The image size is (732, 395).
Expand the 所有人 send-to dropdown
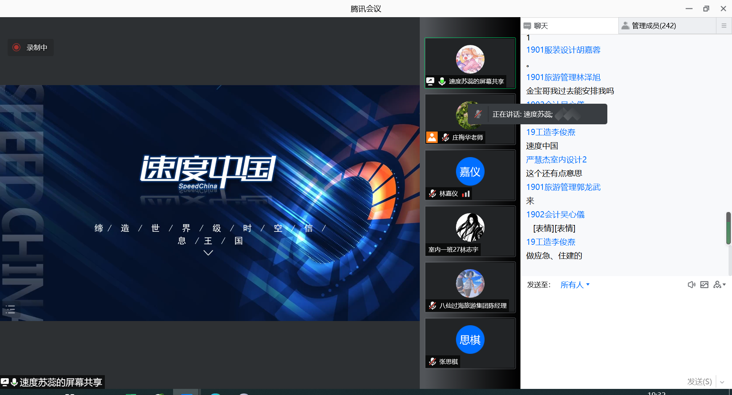pos(575,285)
